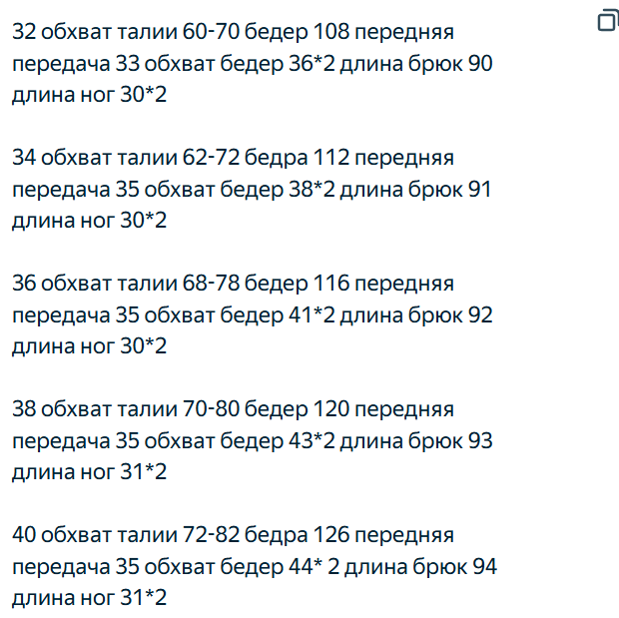The width and height of the screenshot is (619, 618).
Task: Click the trouser length value 92
Action: click(480, 315)
